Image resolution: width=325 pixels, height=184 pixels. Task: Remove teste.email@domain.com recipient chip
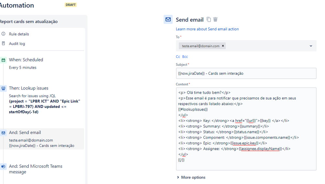coord(223,46)
